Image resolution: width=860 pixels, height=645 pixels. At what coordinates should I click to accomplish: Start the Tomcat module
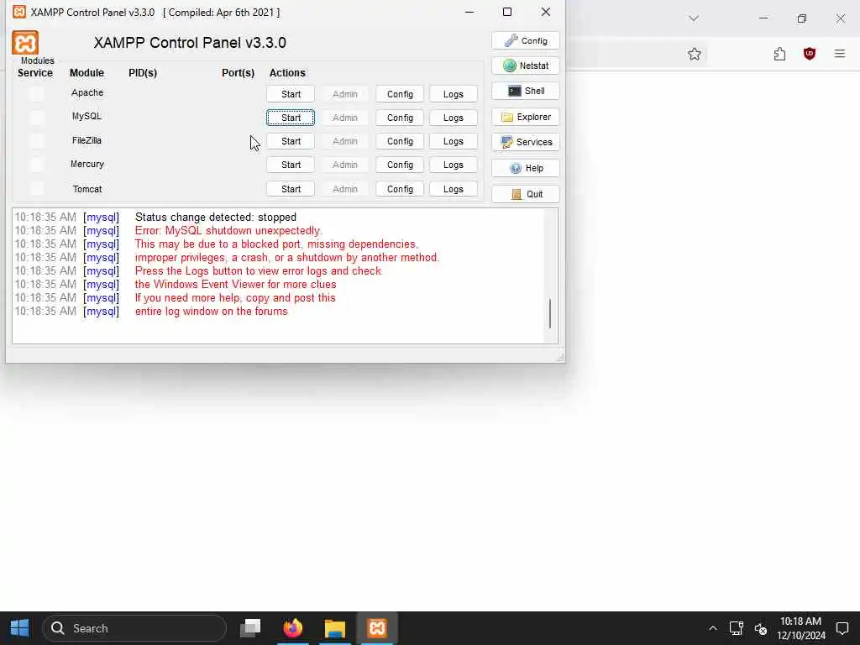pyautogui.click(x=291, y=189)
